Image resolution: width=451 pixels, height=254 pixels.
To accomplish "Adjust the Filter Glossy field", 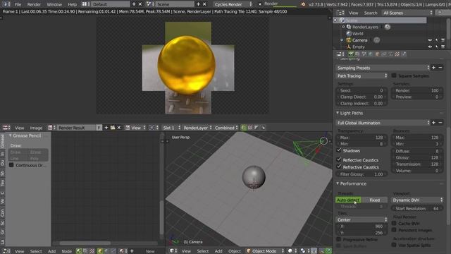I will [x=362, y=174].
